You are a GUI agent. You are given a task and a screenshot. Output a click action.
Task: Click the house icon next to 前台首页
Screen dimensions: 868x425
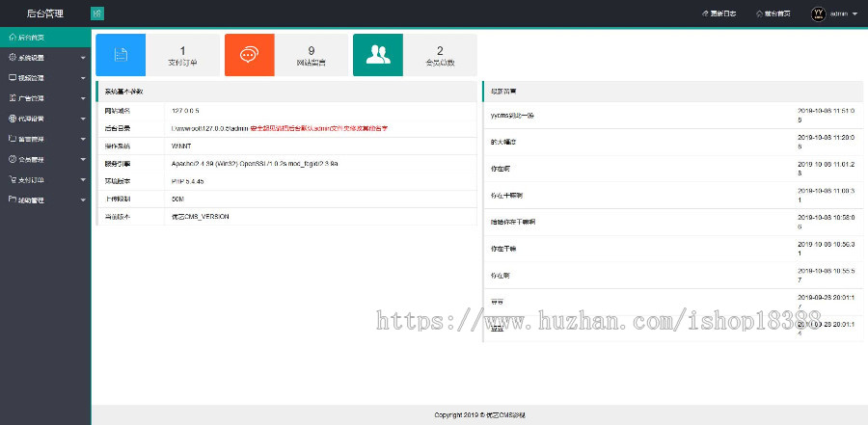pyautogui.click(x=760, y=13)
